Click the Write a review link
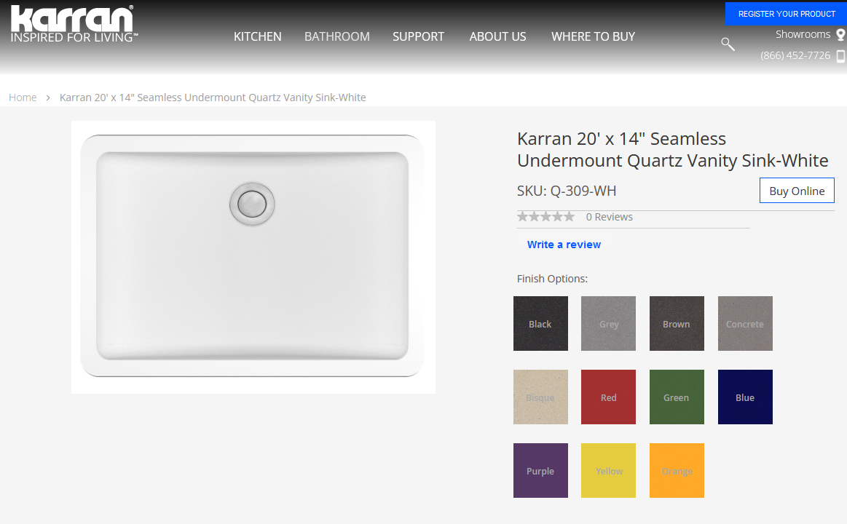This screenshot has height=524, width=847. tap(564, 245)
